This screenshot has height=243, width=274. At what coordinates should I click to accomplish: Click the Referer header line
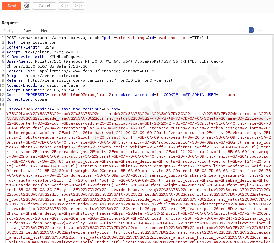89,80
